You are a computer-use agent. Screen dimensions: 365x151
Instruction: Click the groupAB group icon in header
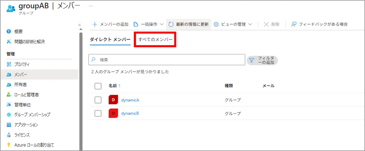click(11, 8)
